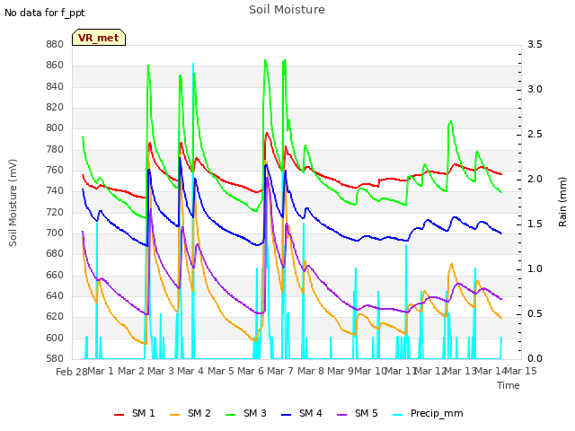The image size is (575, 431).
Task: Click the Time axis label
Action: pos(509,385)
